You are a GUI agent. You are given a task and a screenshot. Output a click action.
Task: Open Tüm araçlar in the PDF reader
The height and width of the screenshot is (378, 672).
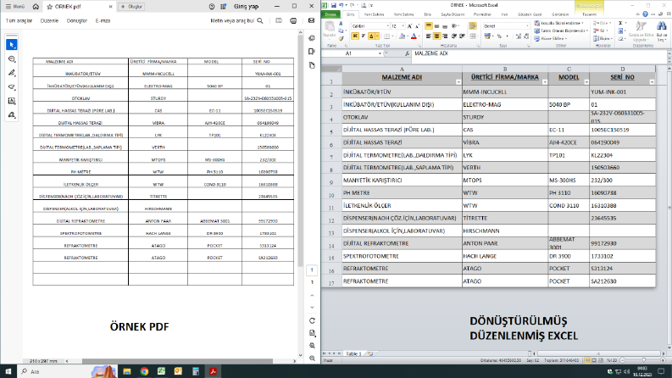pyautogui.click(x=19, y=20)
